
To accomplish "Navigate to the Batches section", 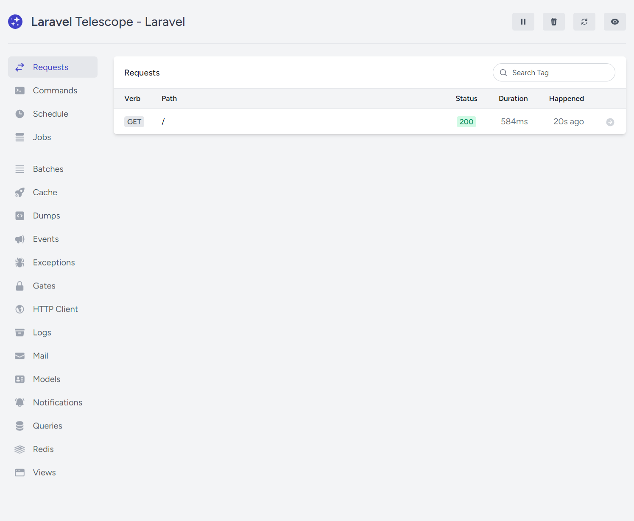I will 48,169.
